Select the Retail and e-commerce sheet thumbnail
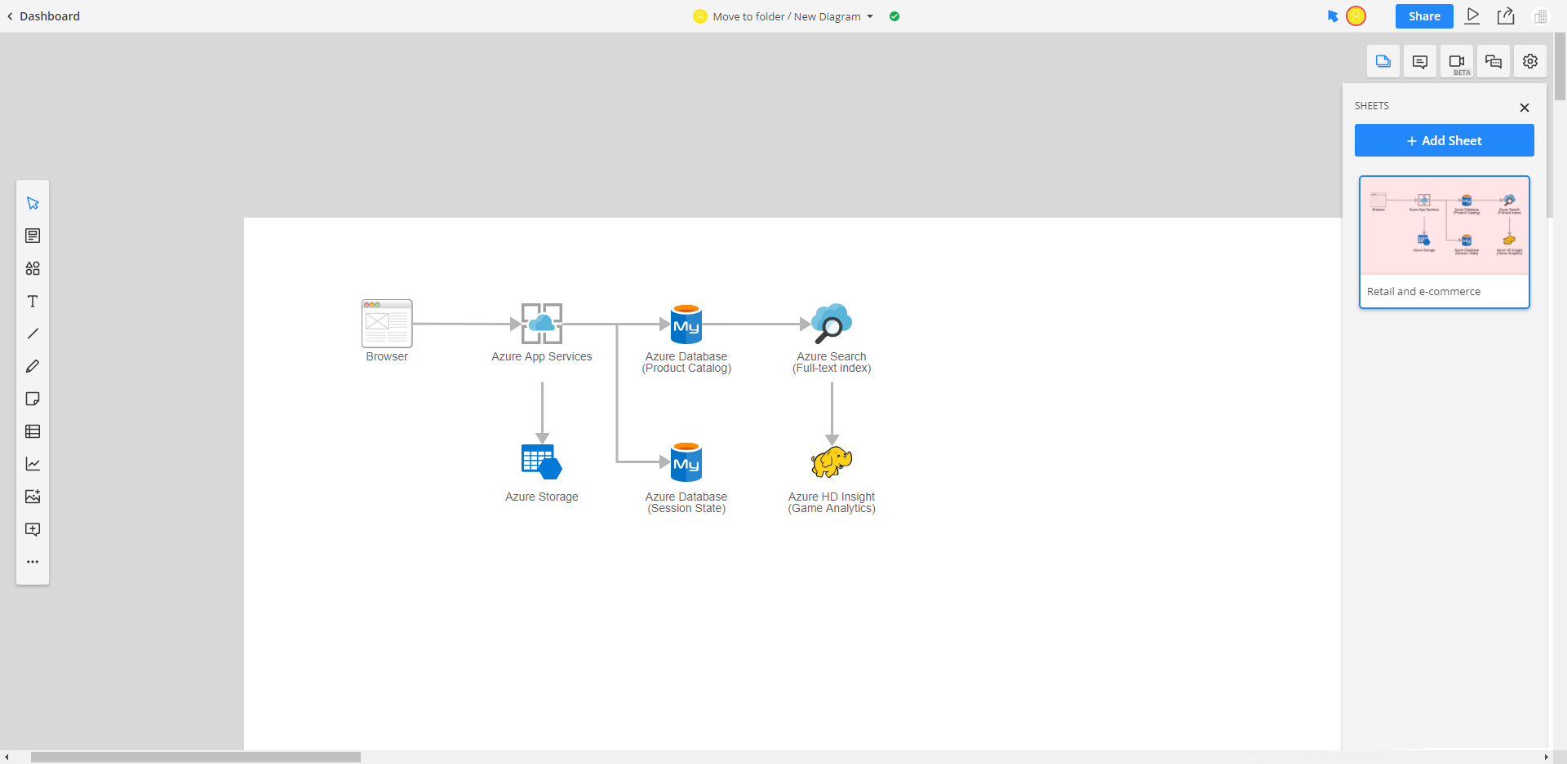Screen dimensions: 1567x764 click(1445, 226)
